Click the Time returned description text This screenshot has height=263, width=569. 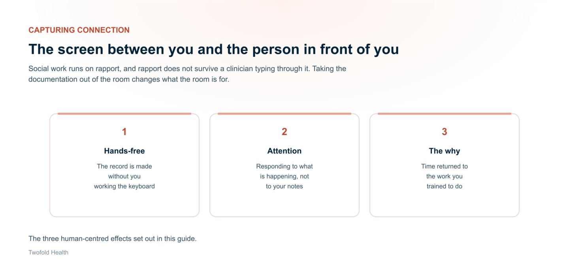pyautogui.click(x=445, y=176)
